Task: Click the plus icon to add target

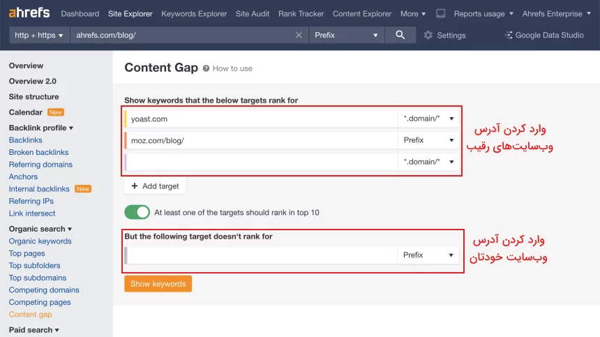Action: [135, 186]
